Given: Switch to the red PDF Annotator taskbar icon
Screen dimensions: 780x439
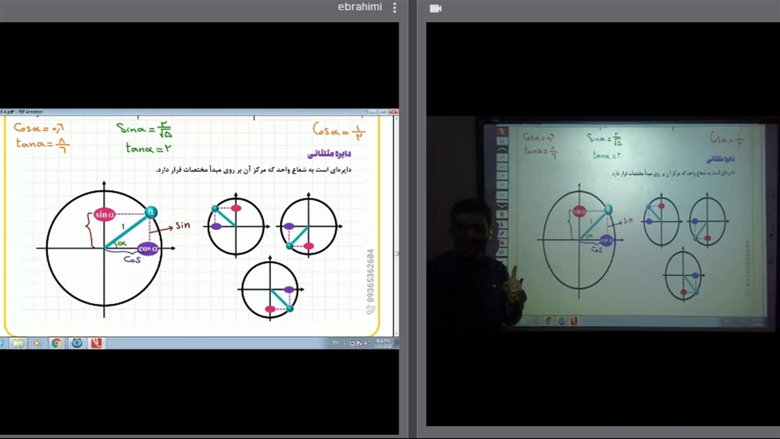Looking at the screenshot, I should [96, 343].
